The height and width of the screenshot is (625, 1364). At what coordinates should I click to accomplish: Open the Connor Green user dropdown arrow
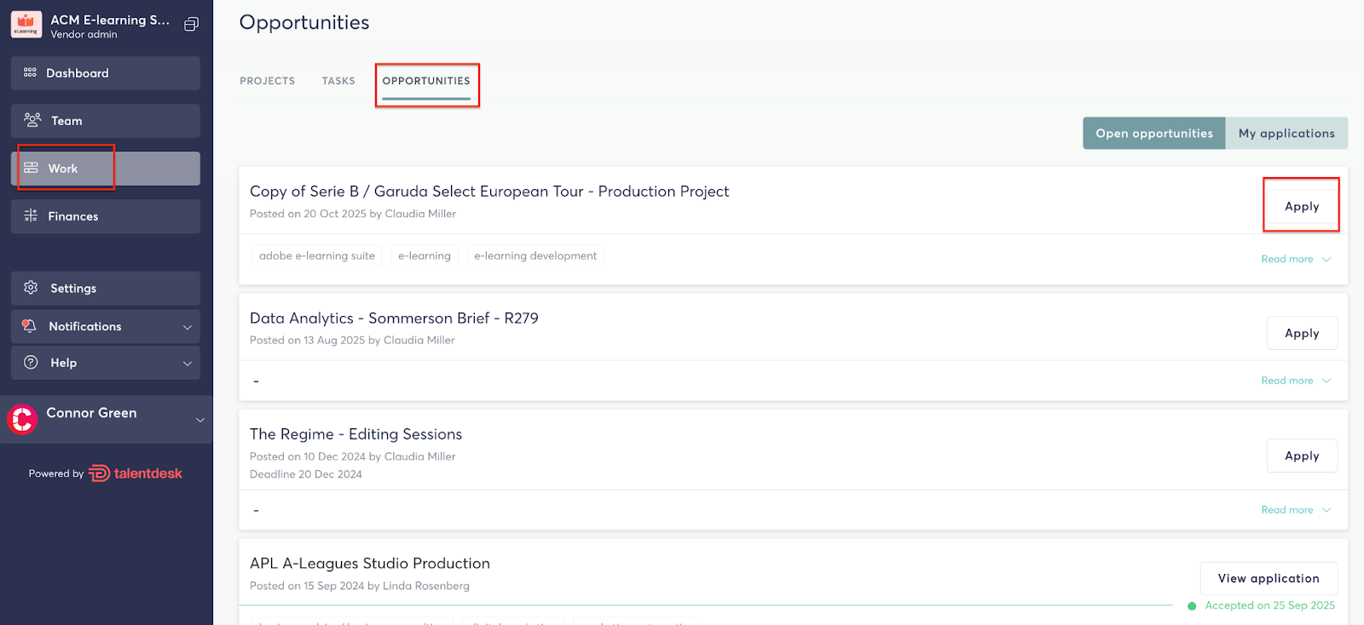pyautogui.click(x=200, y=420)
